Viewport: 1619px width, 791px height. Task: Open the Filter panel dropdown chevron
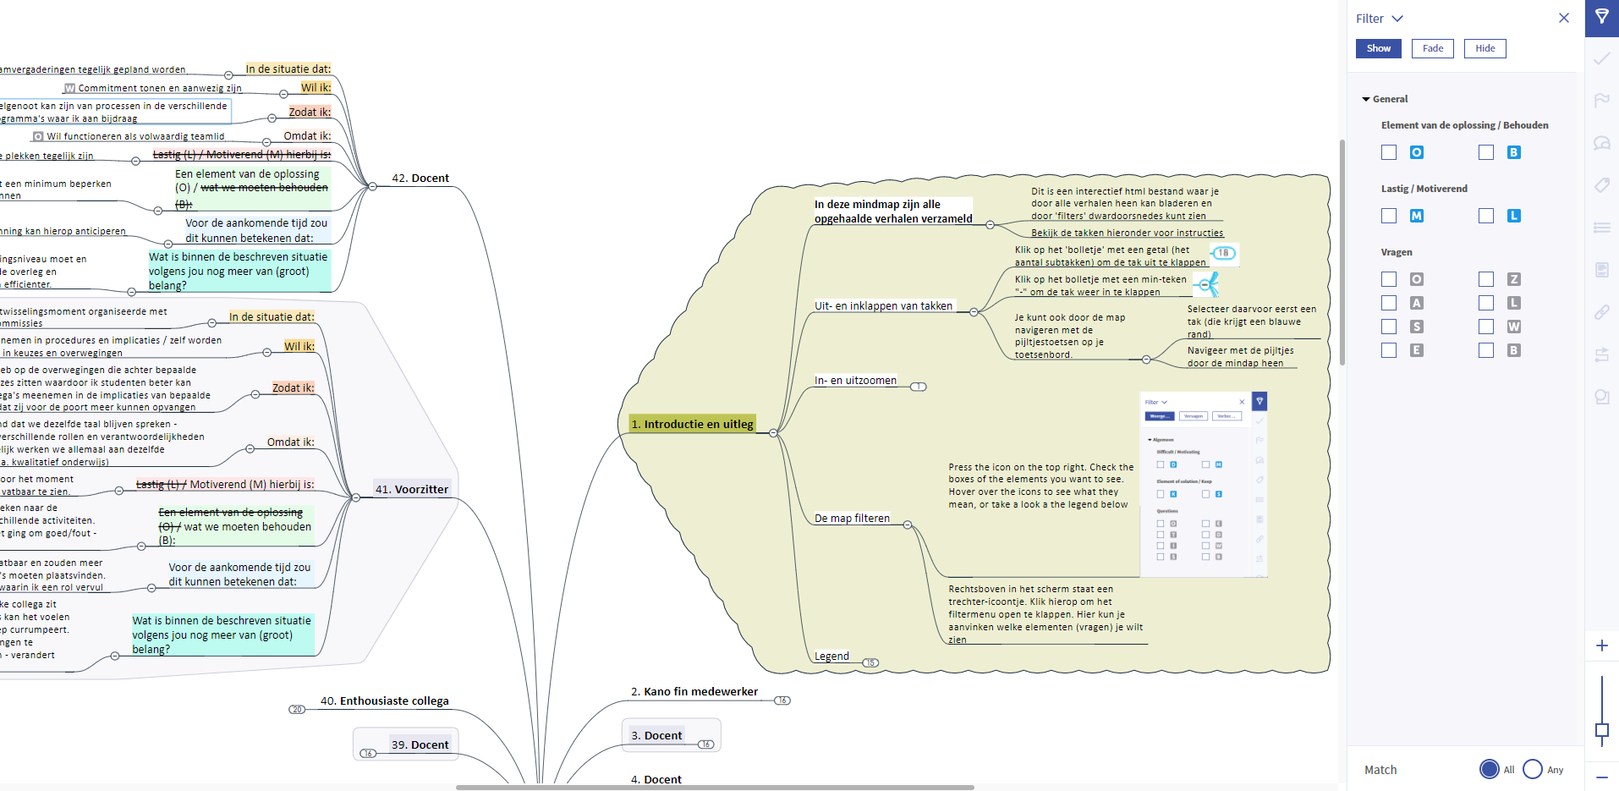1397,19
